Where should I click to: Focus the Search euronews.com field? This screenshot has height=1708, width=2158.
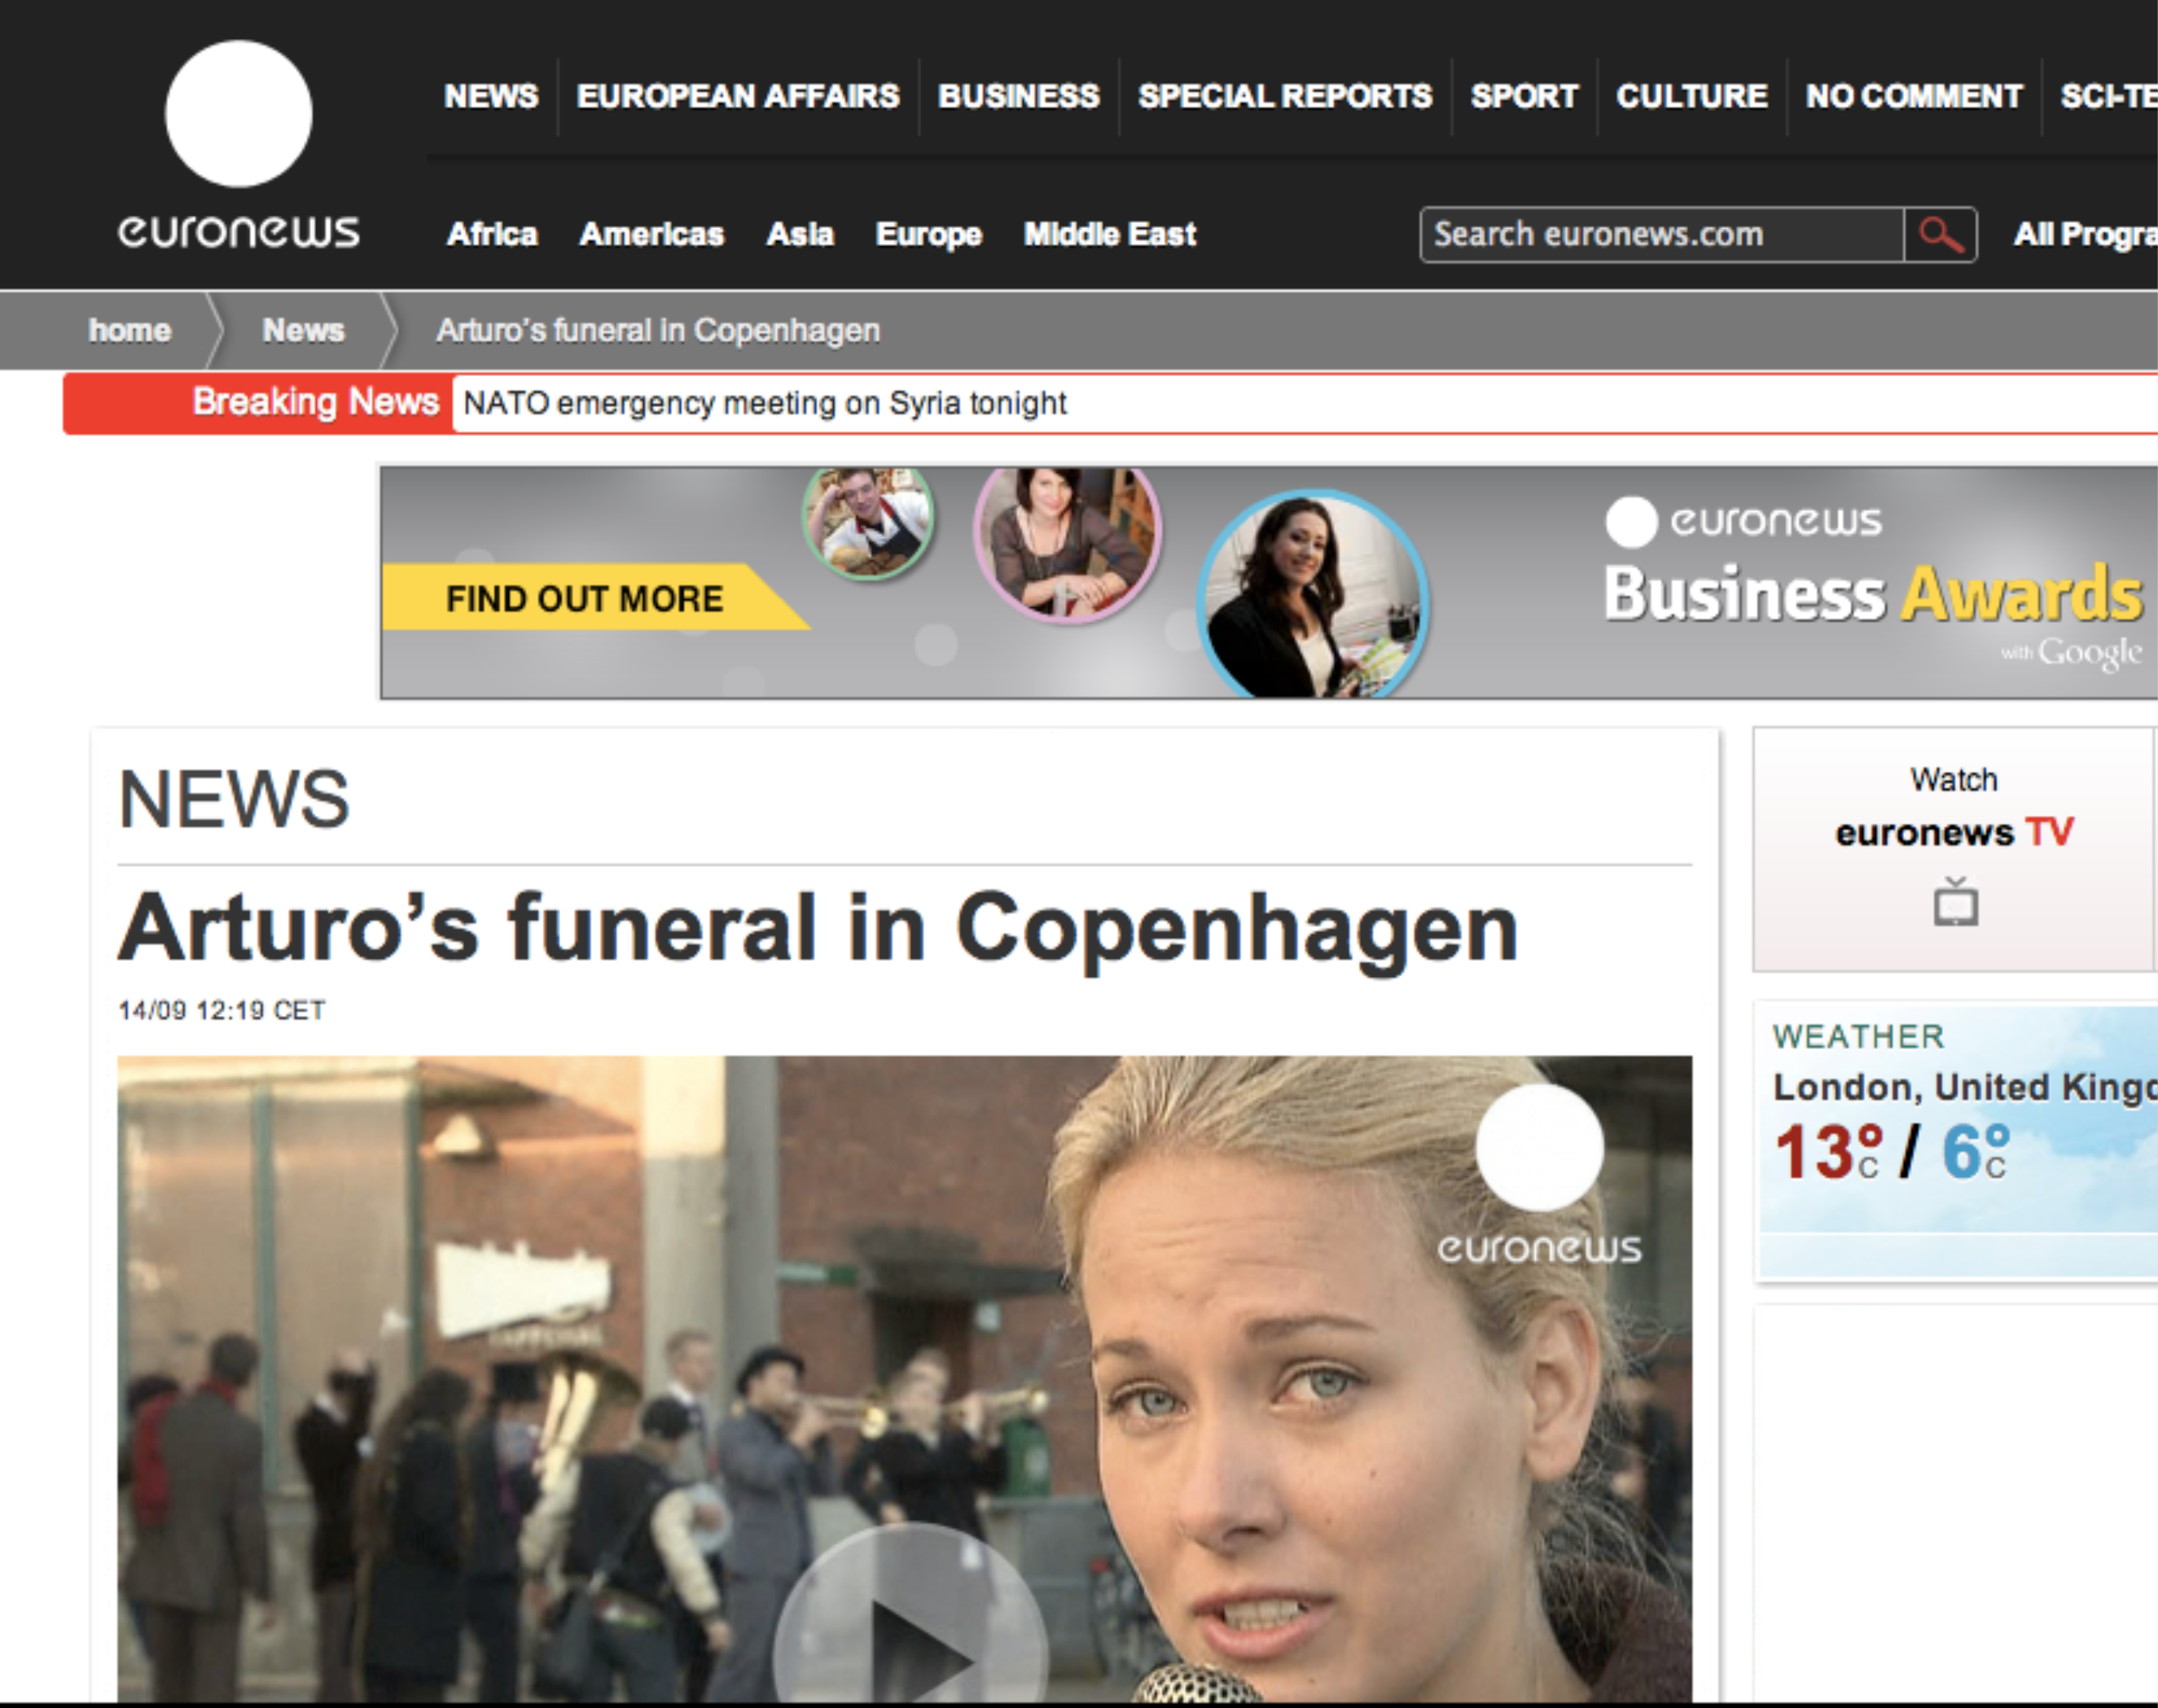pyautogui.click(x=1662, y=235)
